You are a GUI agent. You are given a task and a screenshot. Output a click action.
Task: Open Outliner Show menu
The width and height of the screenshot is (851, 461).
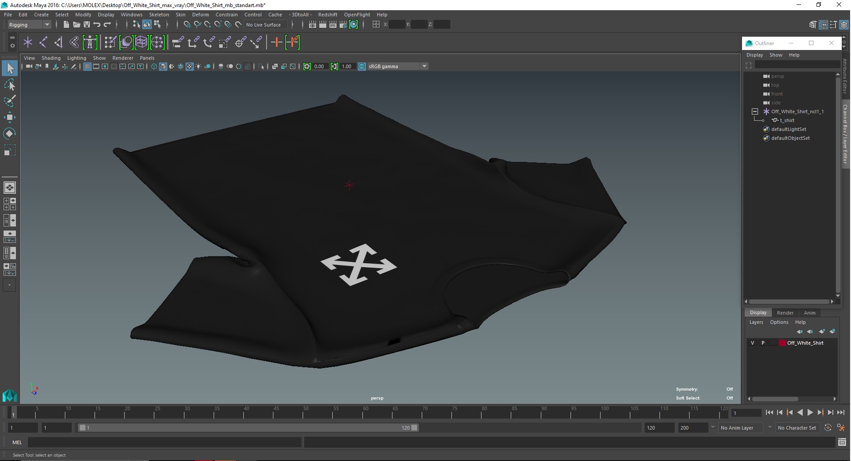point(776,55)
